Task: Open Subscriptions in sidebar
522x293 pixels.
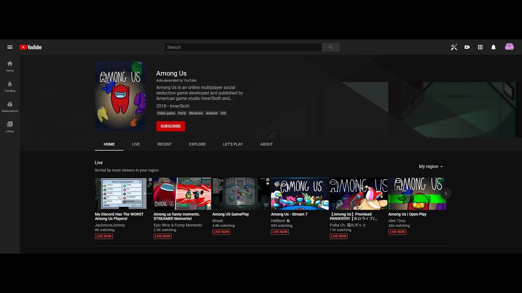Action: (x=10, y=107)
